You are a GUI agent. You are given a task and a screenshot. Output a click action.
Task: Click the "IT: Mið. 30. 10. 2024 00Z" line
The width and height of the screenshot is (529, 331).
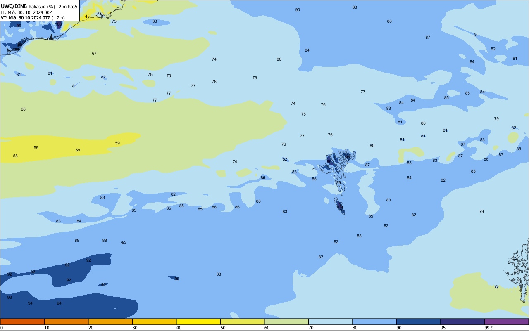click(x=26, y=12)
